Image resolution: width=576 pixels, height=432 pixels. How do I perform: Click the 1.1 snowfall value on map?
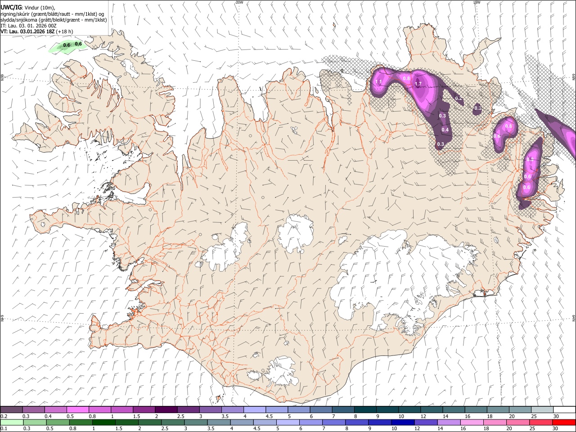point(378,82)
